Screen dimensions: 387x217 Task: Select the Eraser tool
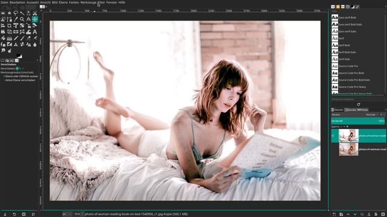(28, 38)
